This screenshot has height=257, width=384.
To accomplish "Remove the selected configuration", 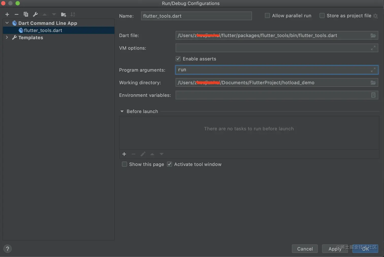I will (x=17, y=14).
